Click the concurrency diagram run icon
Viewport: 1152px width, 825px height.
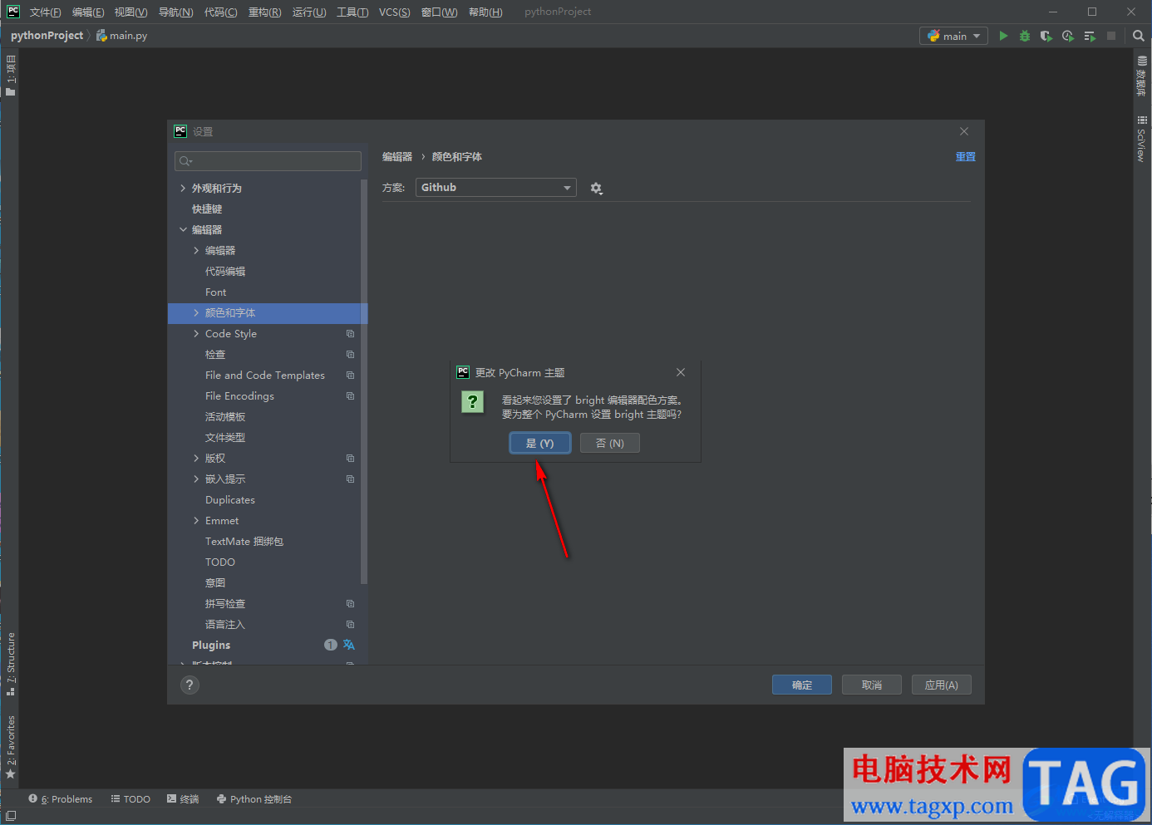click(x=1090, y=36)
